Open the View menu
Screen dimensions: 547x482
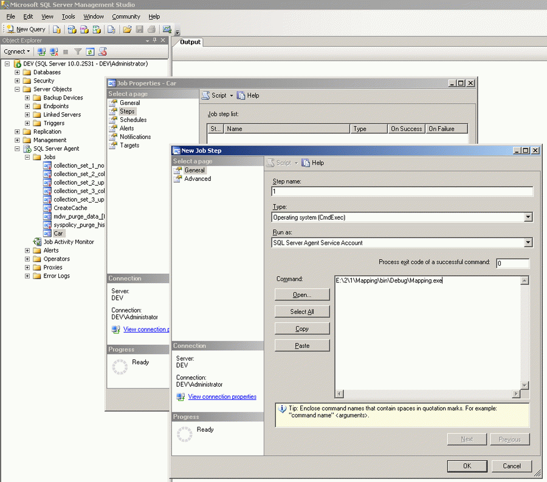(x=47, y=17)
